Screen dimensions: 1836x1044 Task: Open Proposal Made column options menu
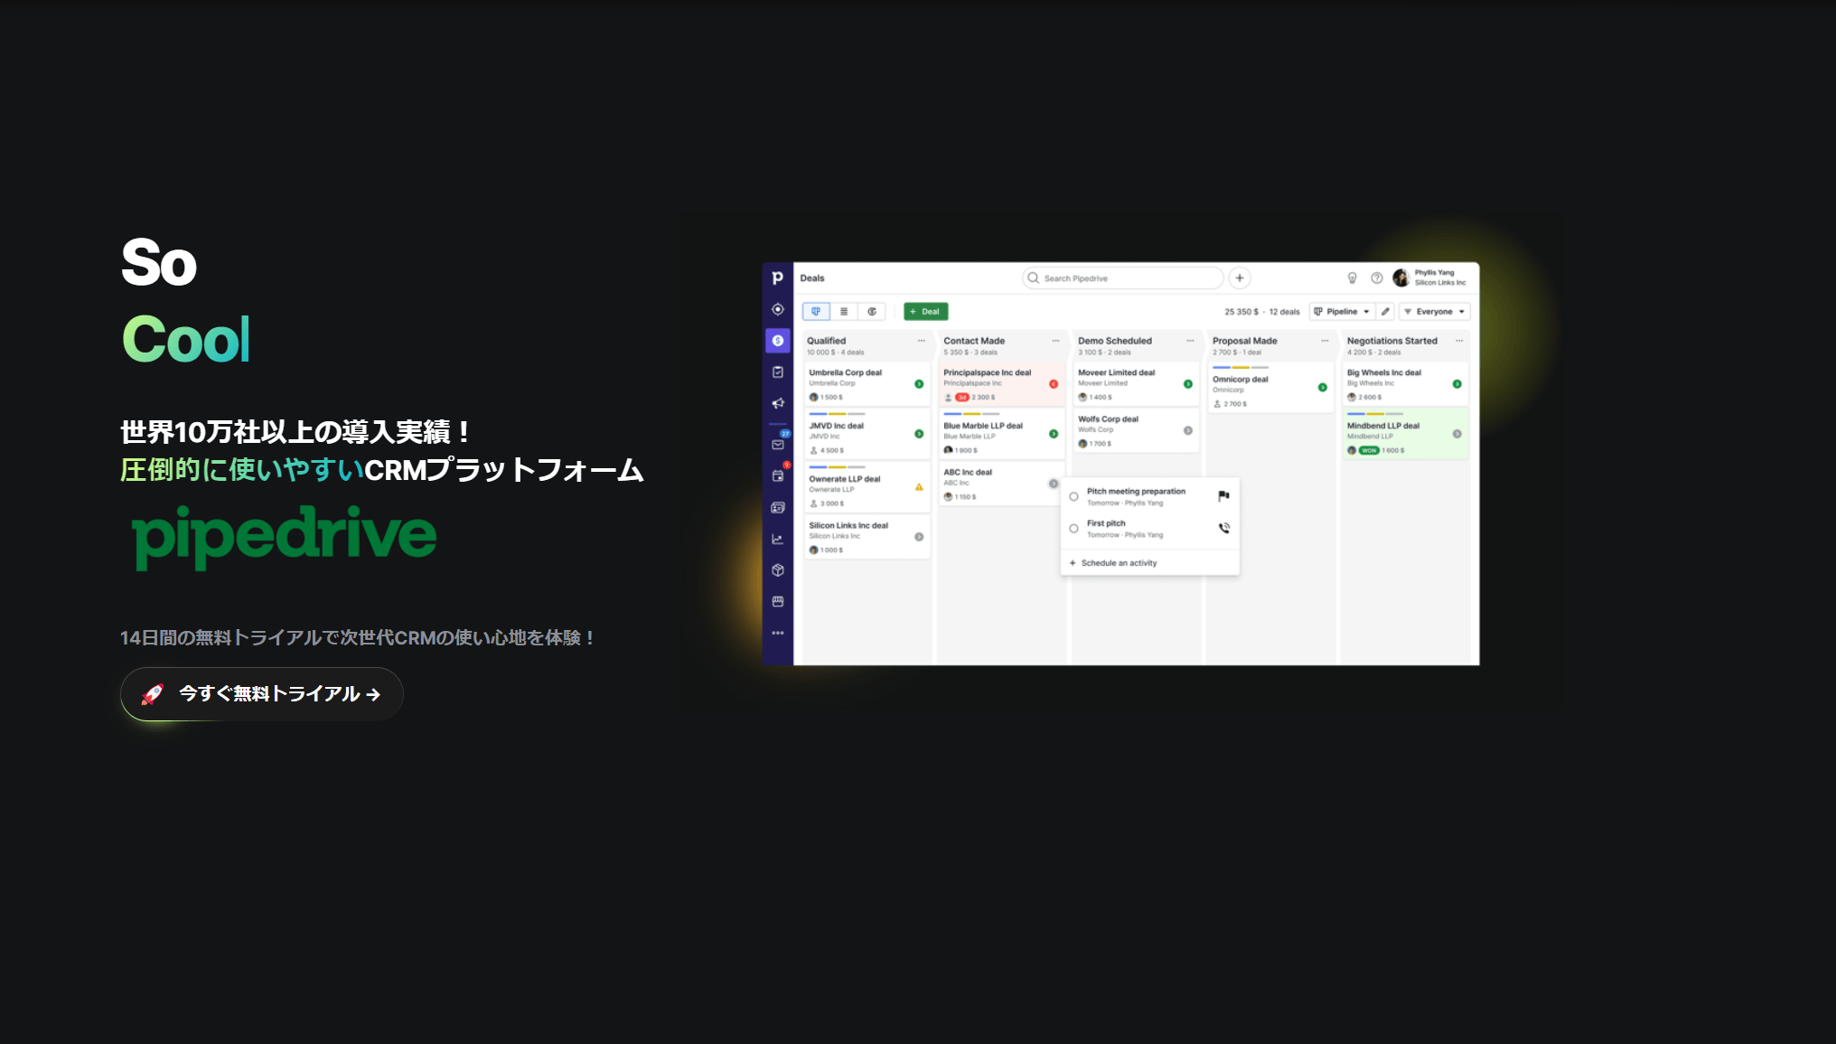[1325, 341]
